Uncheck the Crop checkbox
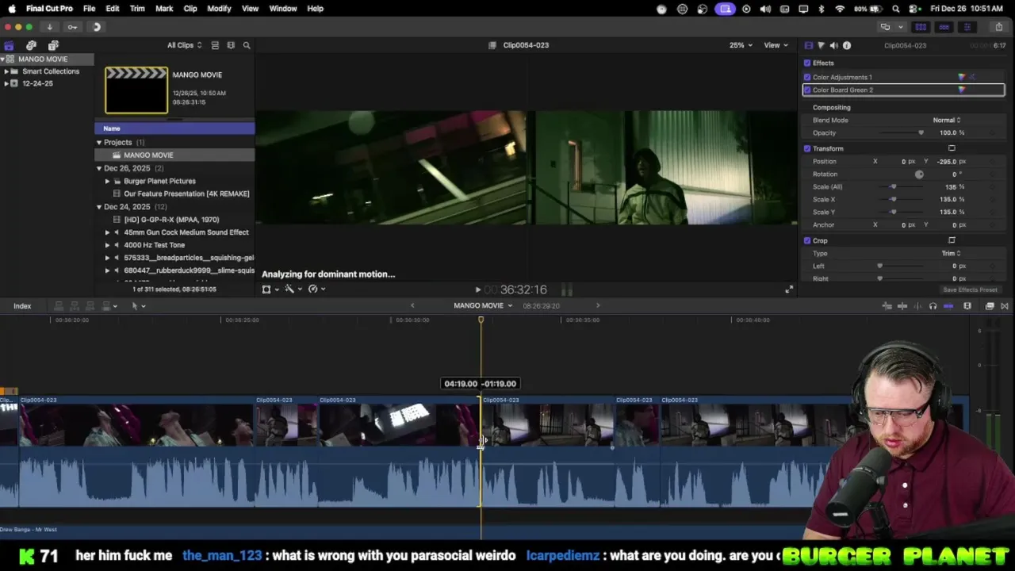Image resolution: width=1015 pixels, height=571 pixels. point(807,240)
